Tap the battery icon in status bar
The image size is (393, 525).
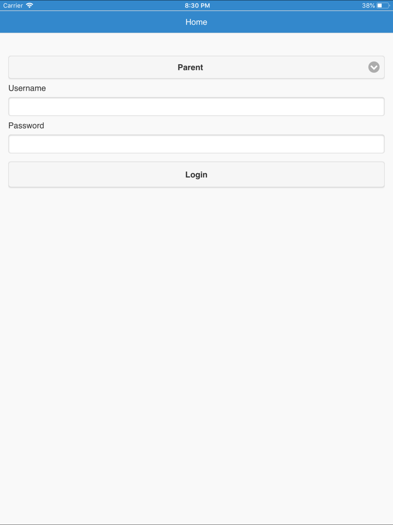[x=383, y=6]
